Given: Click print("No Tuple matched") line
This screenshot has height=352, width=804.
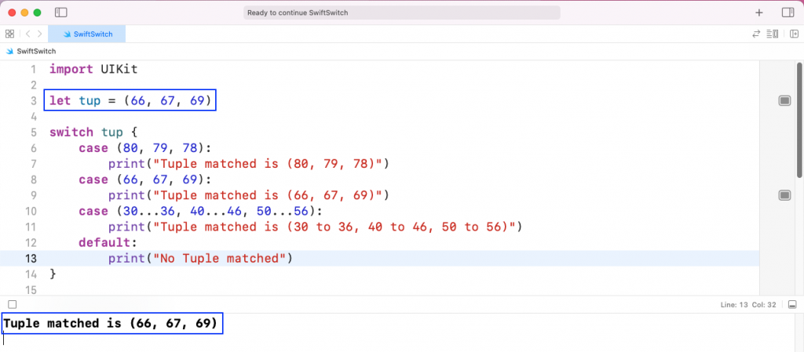Looking at the screenshot, I should [x=200, y=259].
